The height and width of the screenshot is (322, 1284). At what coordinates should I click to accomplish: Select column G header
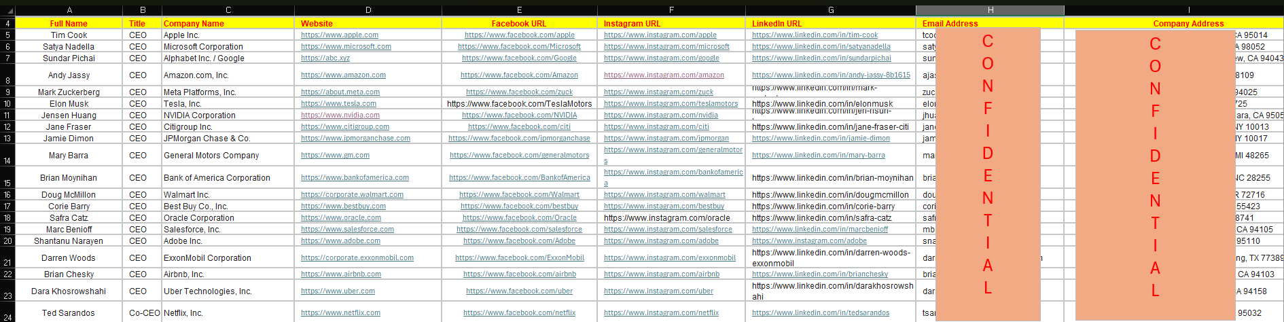click(x=831, y=10)
